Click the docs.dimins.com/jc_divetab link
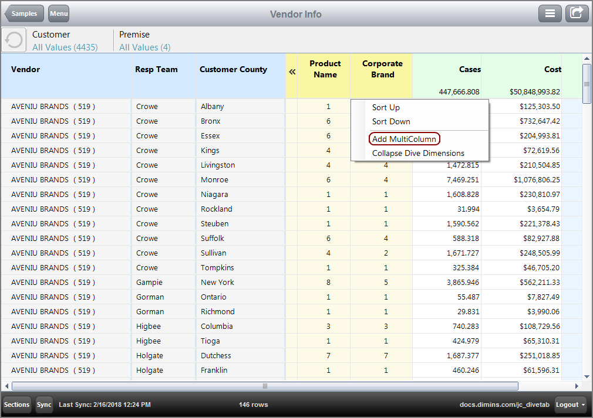The height and width of the screenshot is (418, 593). pos(505,405)
